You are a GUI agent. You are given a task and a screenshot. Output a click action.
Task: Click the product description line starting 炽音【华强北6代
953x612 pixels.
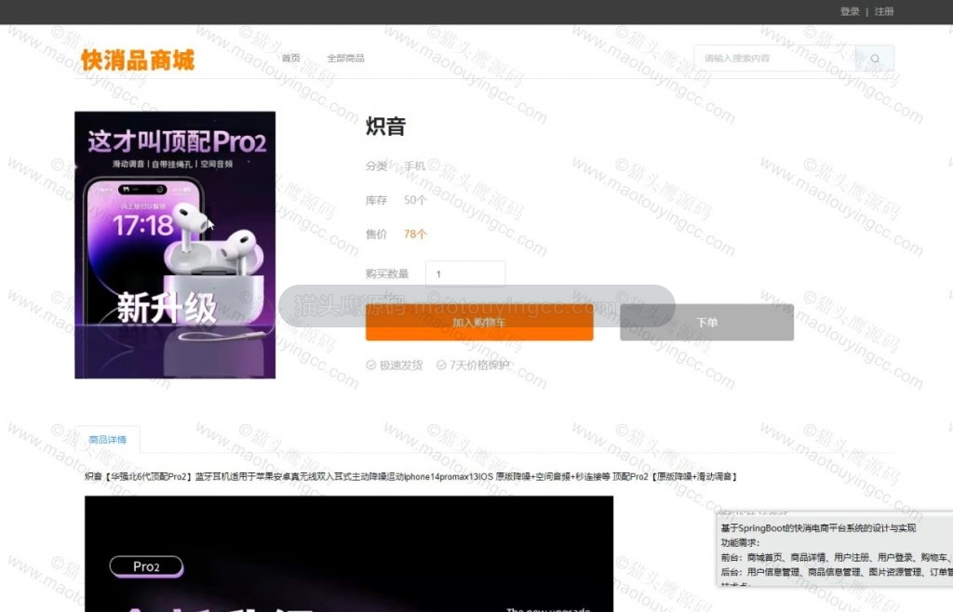pyautogui.click(x=410, y=476)
